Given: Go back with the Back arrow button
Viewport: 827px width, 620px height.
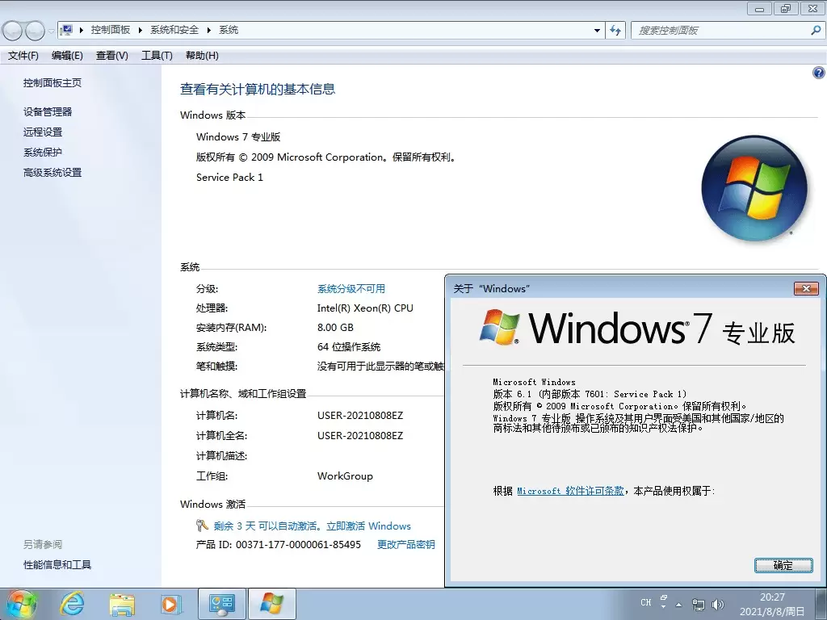Looking at the screenshot, I should 13,31.
